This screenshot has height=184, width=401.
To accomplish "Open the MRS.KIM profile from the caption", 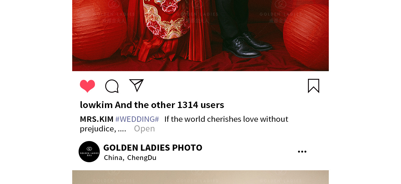I will [x=97, y=119].
